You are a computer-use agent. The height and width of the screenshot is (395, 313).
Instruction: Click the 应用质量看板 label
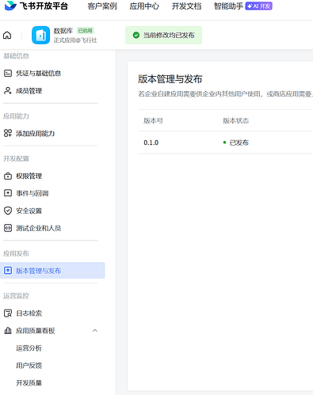coord(35,331)
